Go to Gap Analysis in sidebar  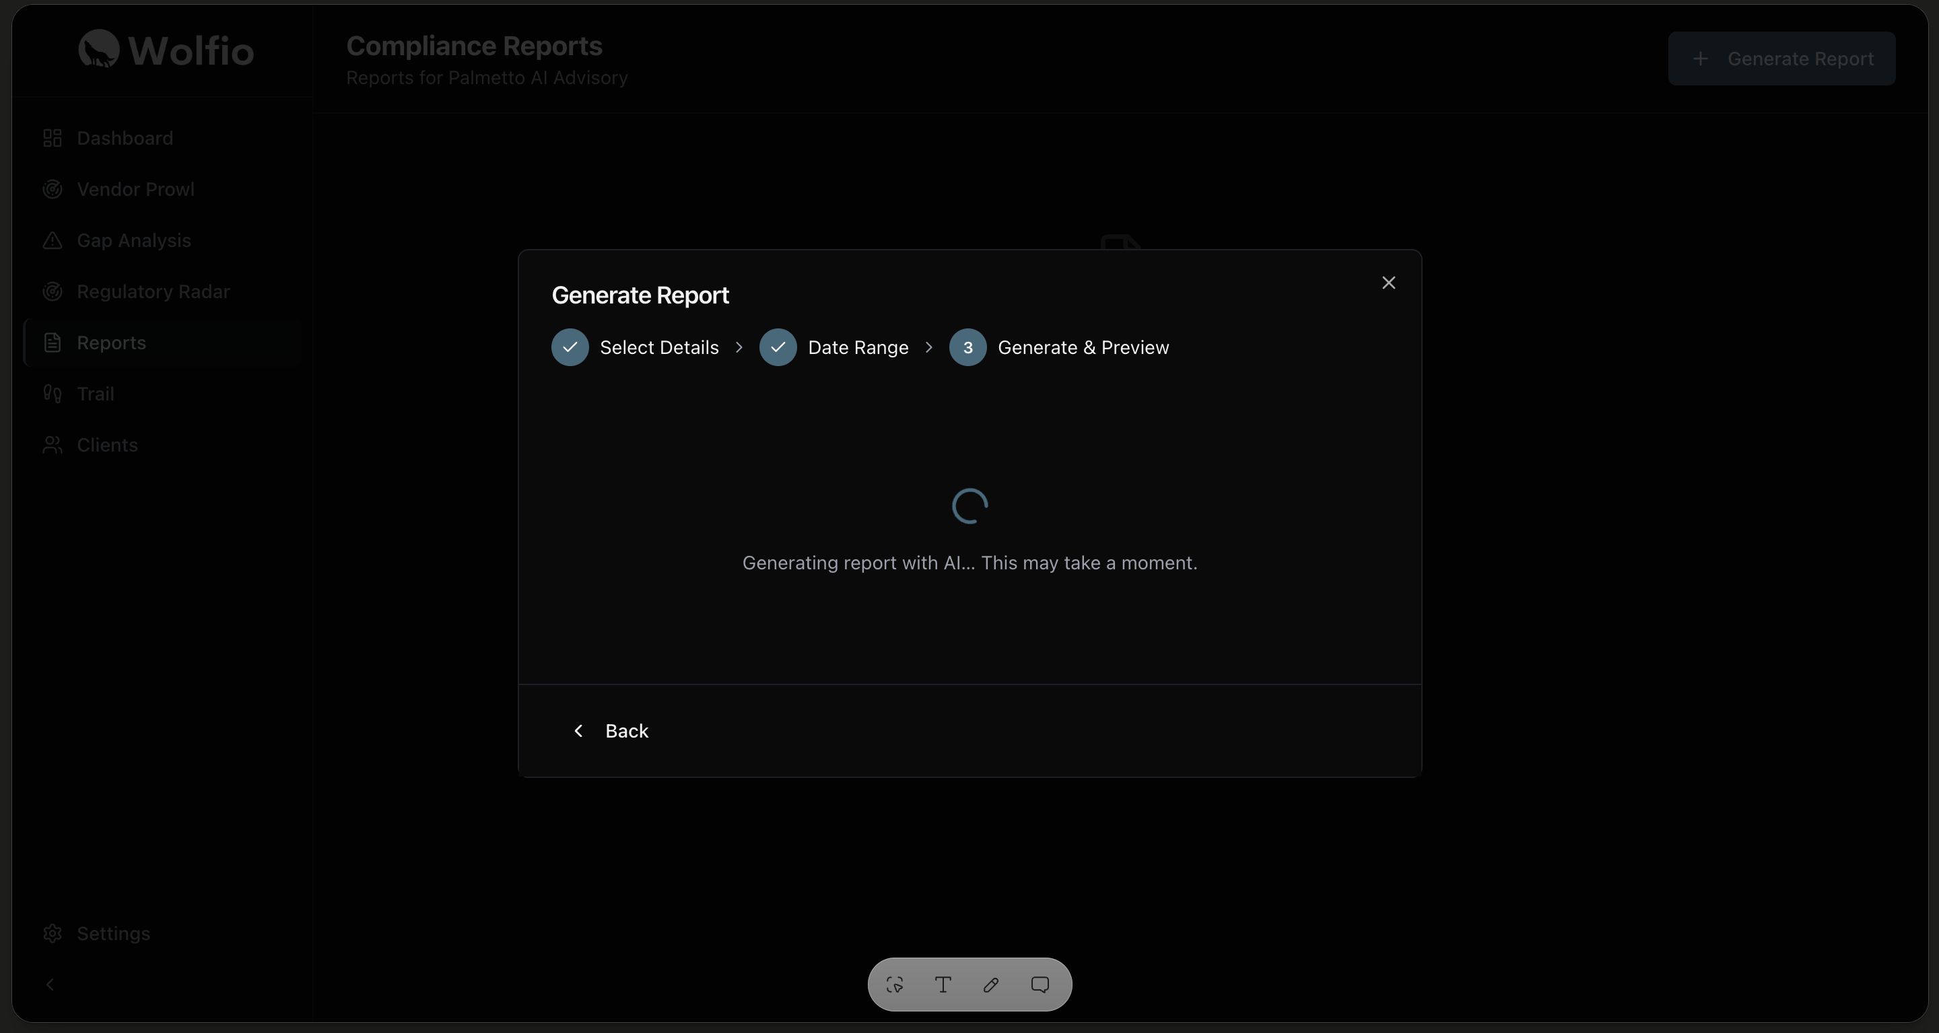[162, 241]
